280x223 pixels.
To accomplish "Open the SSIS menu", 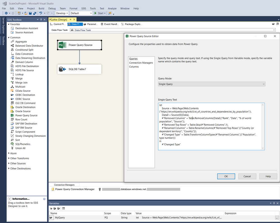I will click(x=84, y=8).
